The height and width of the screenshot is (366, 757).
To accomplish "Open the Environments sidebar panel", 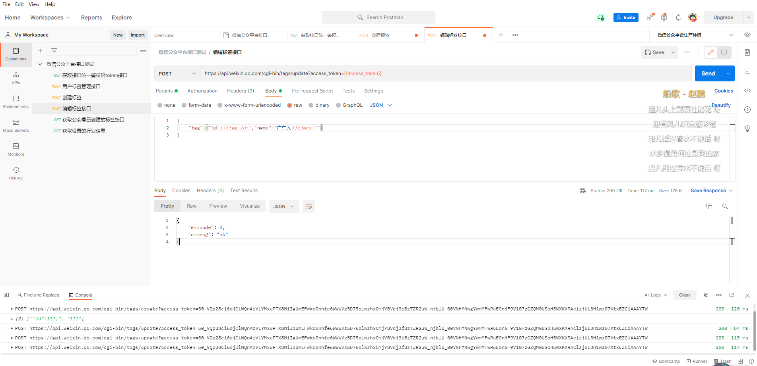I will click(x=16, y=102).
